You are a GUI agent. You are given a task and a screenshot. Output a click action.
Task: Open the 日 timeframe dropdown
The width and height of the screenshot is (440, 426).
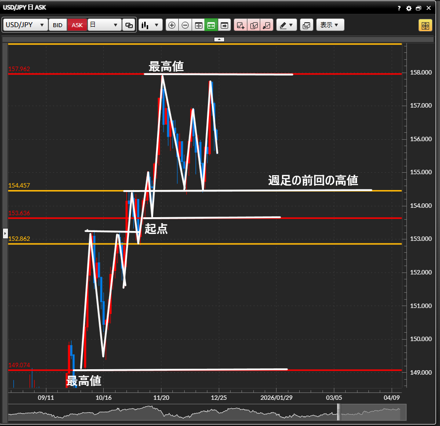(104, 25)
